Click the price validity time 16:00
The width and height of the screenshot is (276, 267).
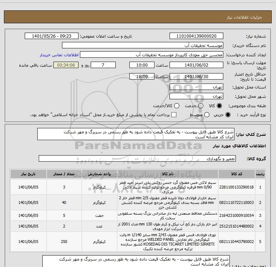click(142, 76)
